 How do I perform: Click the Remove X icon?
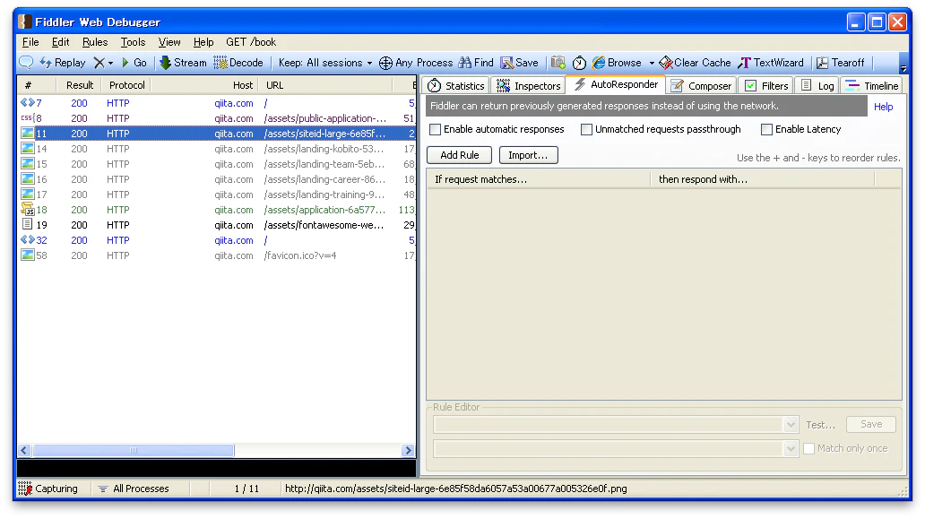99,63
